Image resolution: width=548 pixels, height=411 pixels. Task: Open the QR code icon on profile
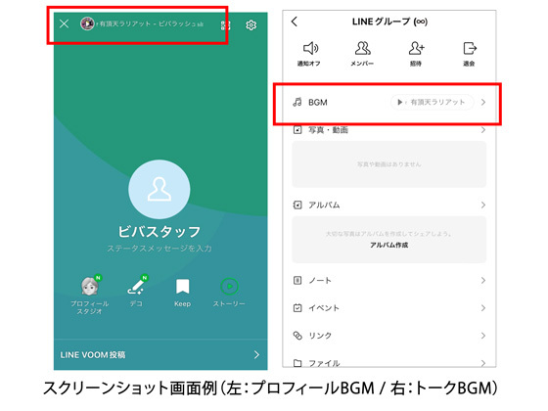[225, 25]
